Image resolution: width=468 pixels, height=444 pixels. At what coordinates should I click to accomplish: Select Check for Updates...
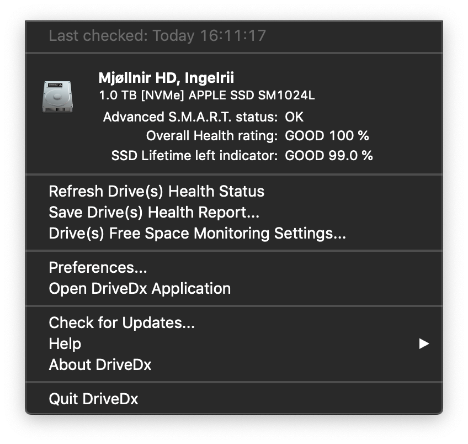(x=233, y=323)
